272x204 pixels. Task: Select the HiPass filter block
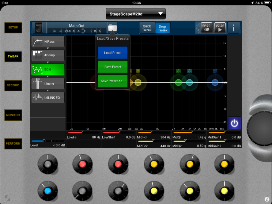pyautogui.click(x=48, y=42)
